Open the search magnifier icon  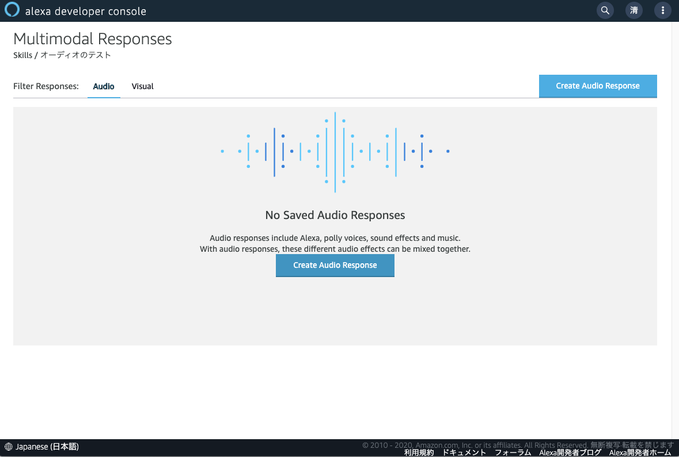click(x=605, y=10)
